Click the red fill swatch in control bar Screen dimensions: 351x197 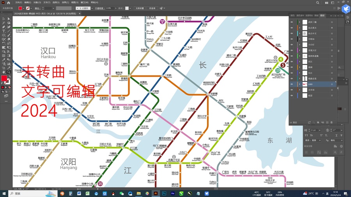tap(20, 8)
